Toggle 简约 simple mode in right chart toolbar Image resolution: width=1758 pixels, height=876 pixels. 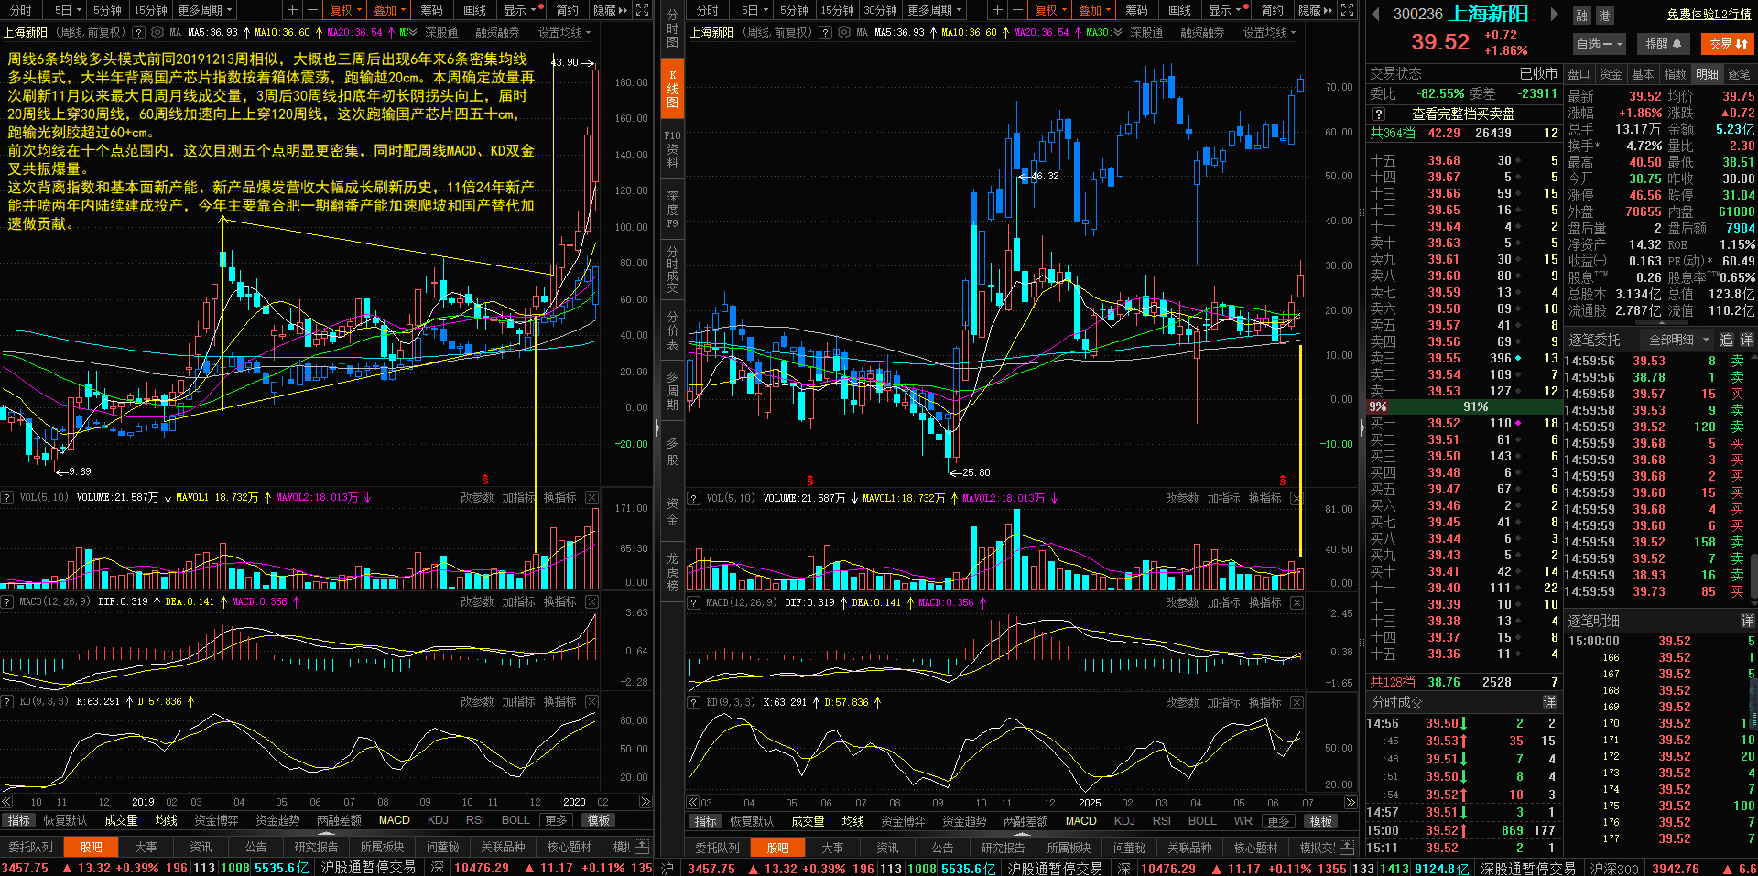(1272, 10)
